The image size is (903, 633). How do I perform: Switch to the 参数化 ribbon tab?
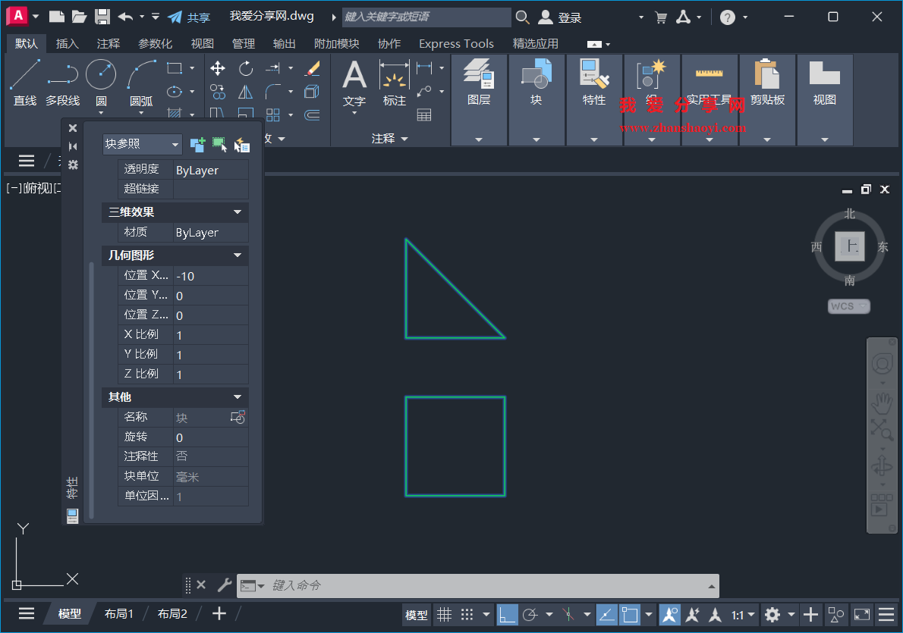(x=156, y=44)
